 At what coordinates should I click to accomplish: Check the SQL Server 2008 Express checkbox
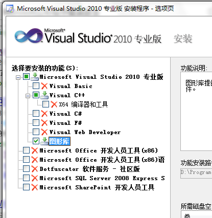pos(26,178)
